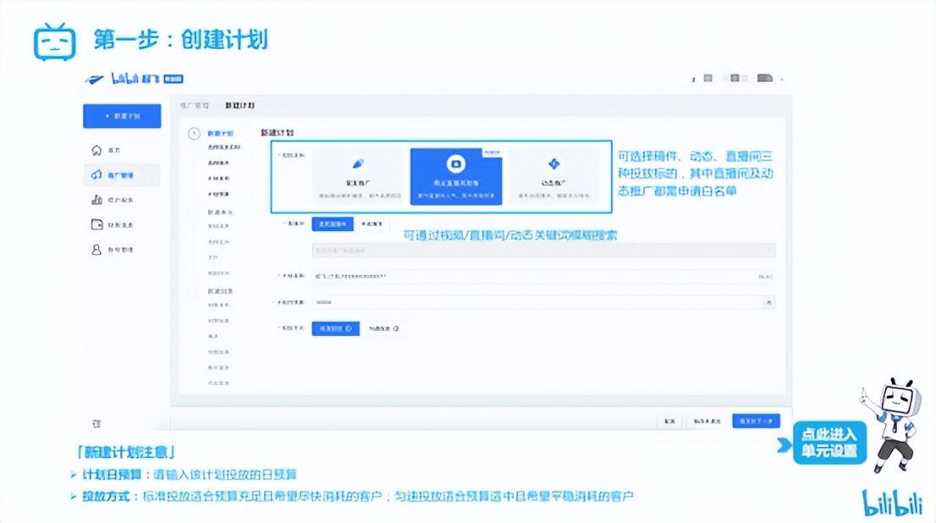The width and height of the screenshot is (936, 523).
Task: Click the pen icon on the first promotion card
Action: pyautogui.click(x=359, y=164)
